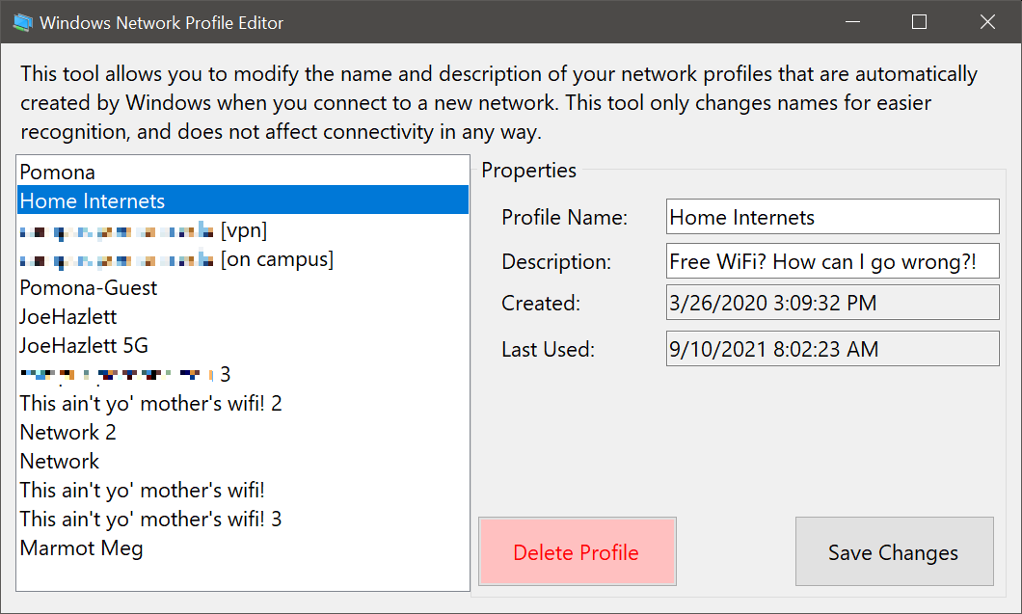Image resolution: width=1022 pixels, height=614 pixels.
Task: Click the Last Used date field
Action: [x=832, y=349]
